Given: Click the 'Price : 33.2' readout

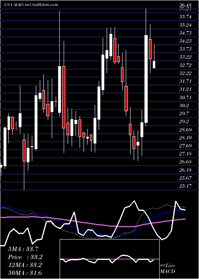Looking at the screenshot, I should [x=25, y=257].
